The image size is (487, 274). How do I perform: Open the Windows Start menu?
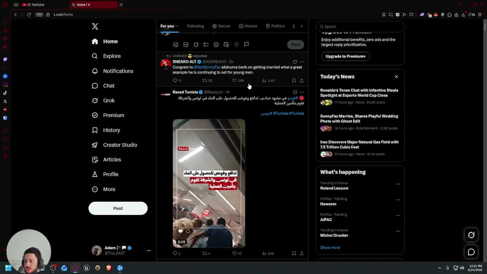[8, 268]
